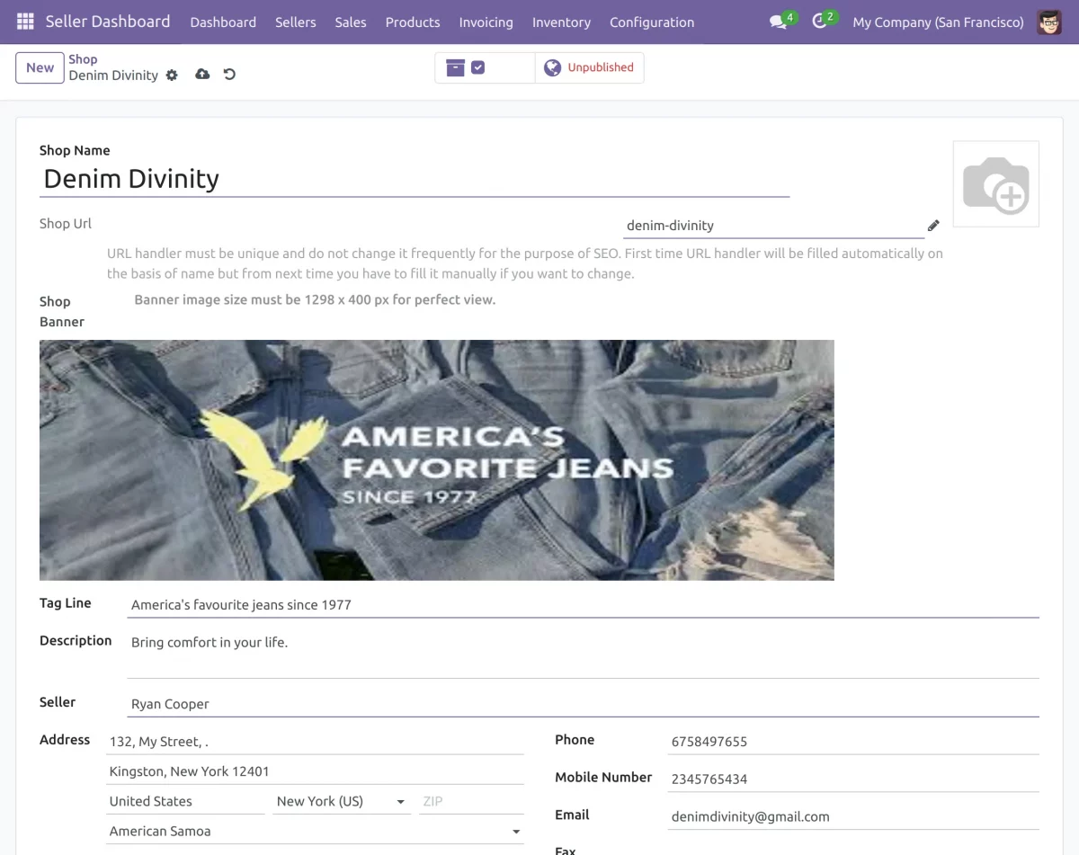Open the conversations chat bubble icon

pyautogui.click(x=779, y=22)
